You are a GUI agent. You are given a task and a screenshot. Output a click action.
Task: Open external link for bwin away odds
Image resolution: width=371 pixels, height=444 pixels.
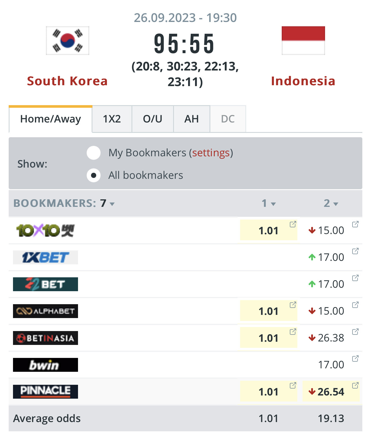tap(355, 358)
